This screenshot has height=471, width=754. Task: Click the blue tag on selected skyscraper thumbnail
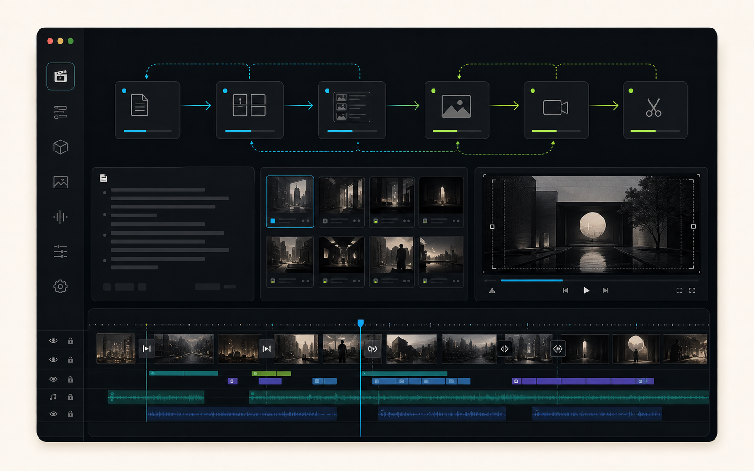(x=272, y=221)
